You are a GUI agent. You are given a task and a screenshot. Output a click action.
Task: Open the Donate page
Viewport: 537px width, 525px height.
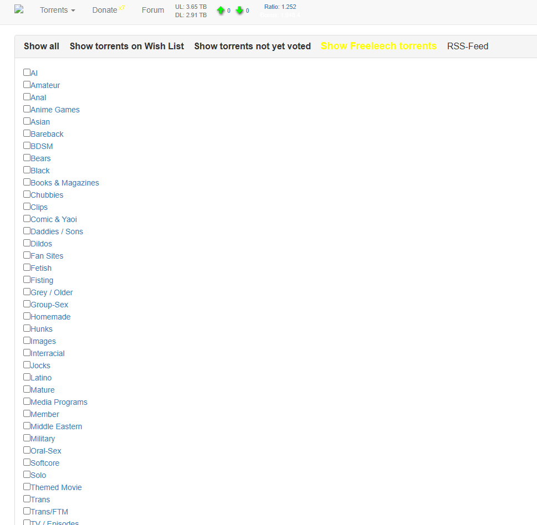[x=105, y=10]
